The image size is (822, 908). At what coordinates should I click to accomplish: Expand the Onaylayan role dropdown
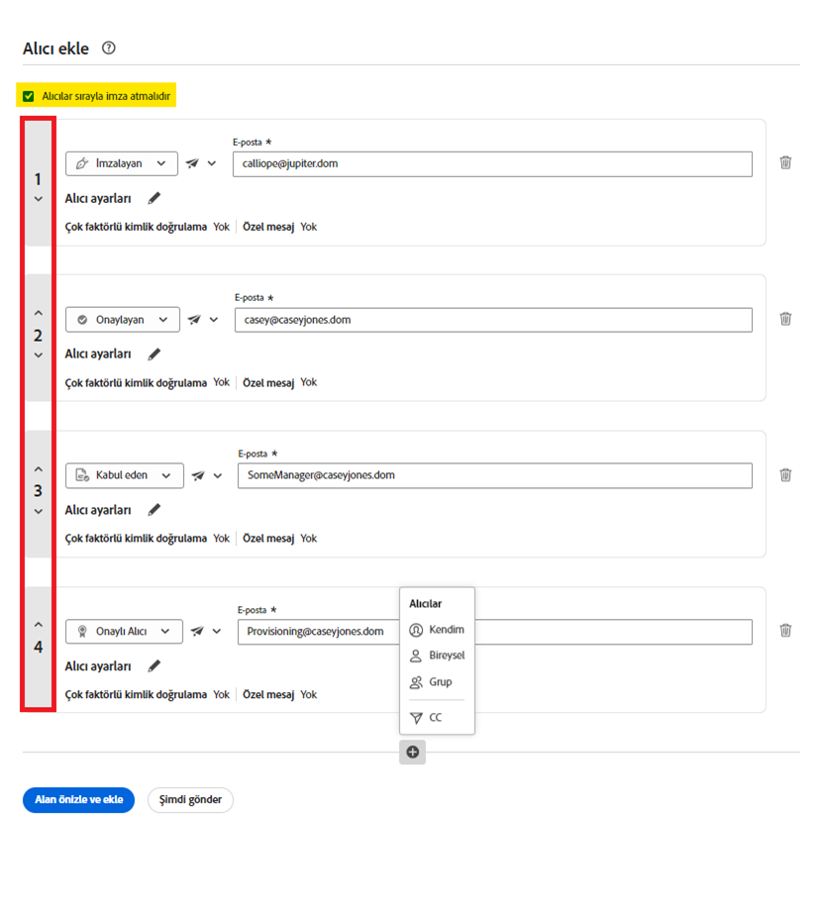pos(123,320)
